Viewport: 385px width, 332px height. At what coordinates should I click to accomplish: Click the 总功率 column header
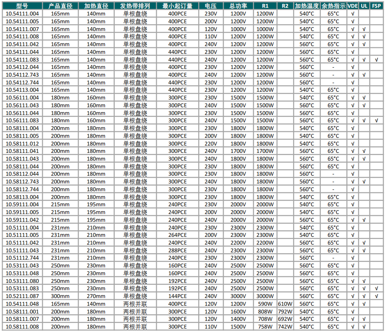click(238, 6)
